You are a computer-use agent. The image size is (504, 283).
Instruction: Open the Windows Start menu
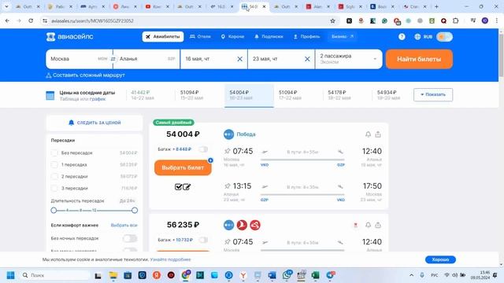click(10, 275)
